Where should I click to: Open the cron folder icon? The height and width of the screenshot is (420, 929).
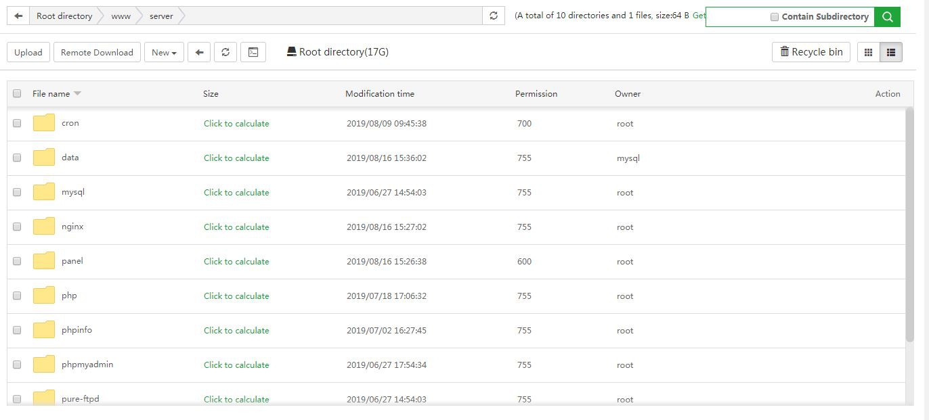click(44, 123)
